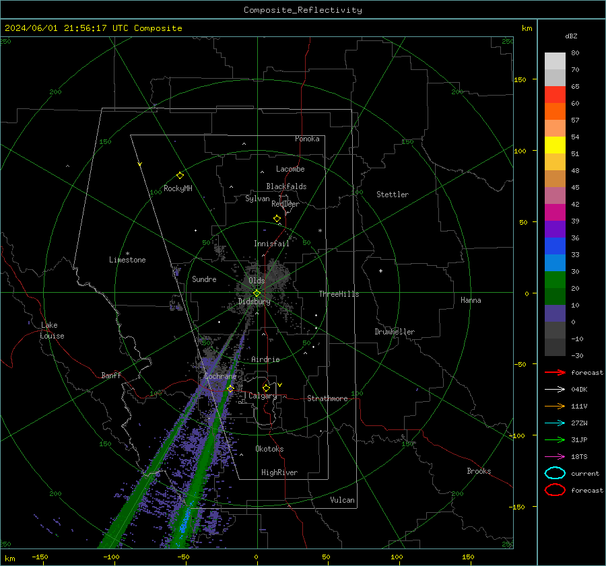This screenshot has width=606, height=566.
Task: Select the orange 57–60 dBZ color swatch
Action: click(555, 111)
